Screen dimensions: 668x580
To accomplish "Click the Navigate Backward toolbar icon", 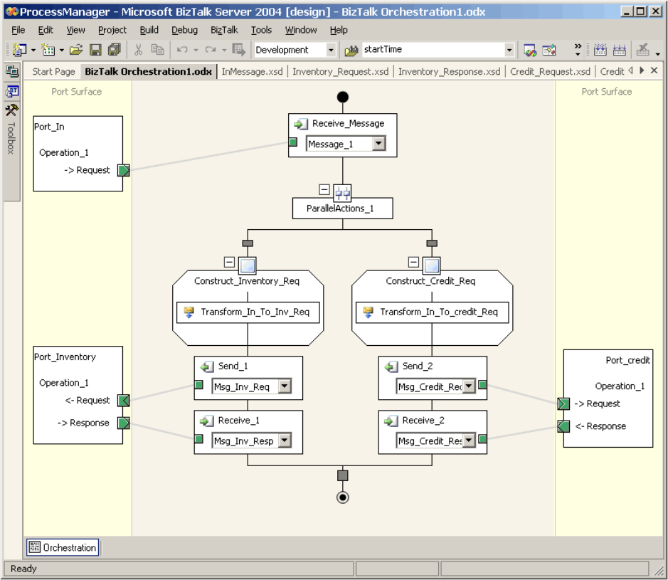I will pyautogui.click(x=238, y=50).
